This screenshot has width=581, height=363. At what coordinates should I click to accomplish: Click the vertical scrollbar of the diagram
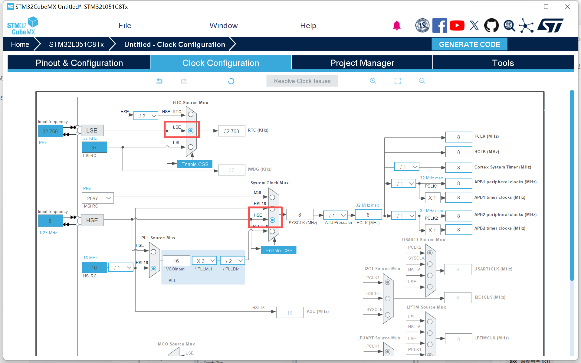[x=572, y=185]
